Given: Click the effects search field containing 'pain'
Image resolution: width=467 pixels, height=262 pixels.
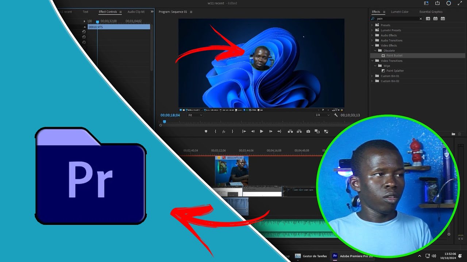Looking at the screenshot, I should tap(397, 19).
